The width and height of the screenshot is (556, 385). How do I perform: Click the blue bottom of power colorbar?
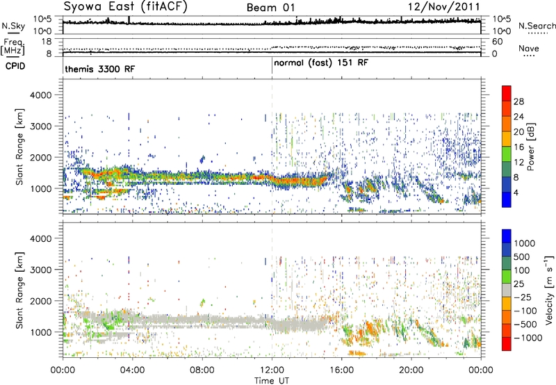point(507,200)
